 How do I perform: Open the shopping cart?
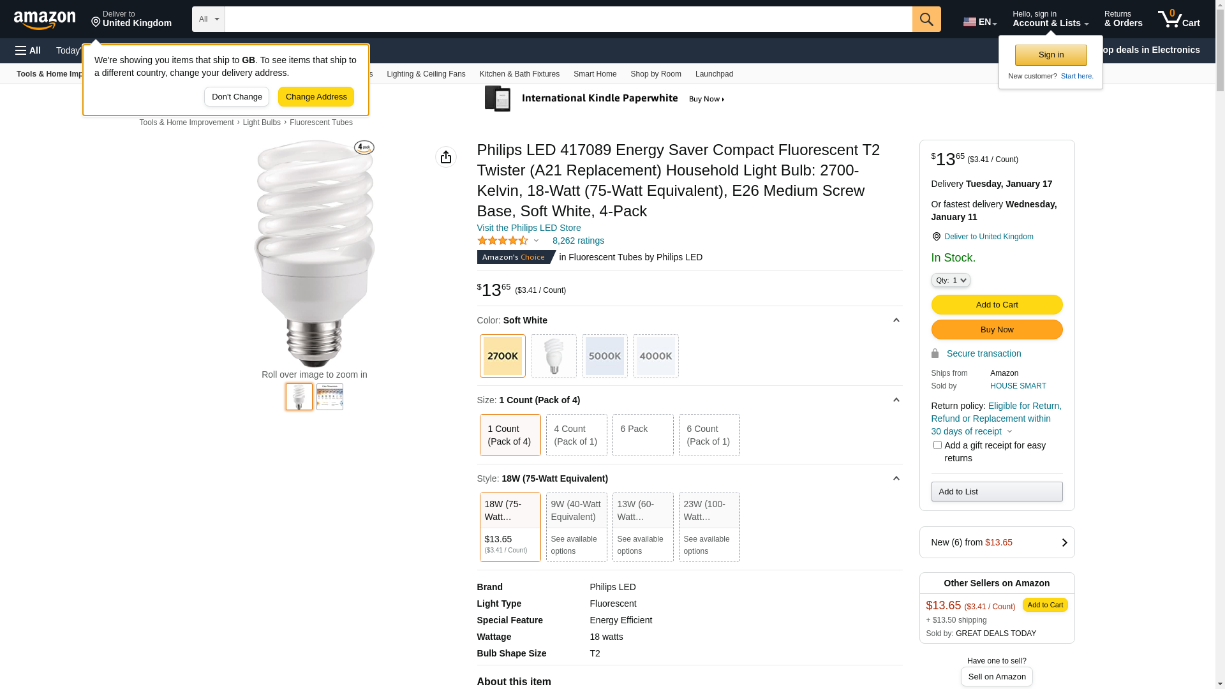coord(1178,19)
